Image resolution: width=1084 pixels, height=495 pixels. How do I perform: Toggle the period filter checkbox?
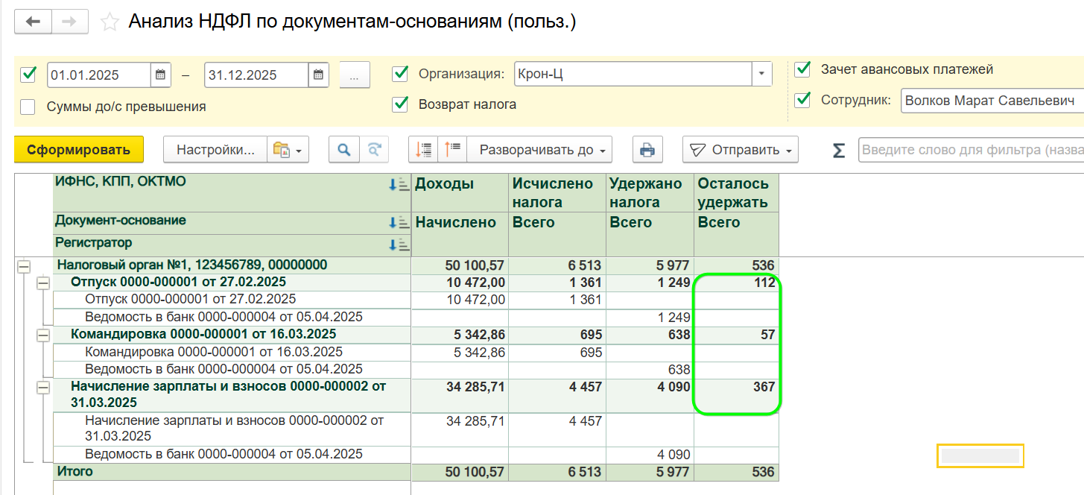28,74
